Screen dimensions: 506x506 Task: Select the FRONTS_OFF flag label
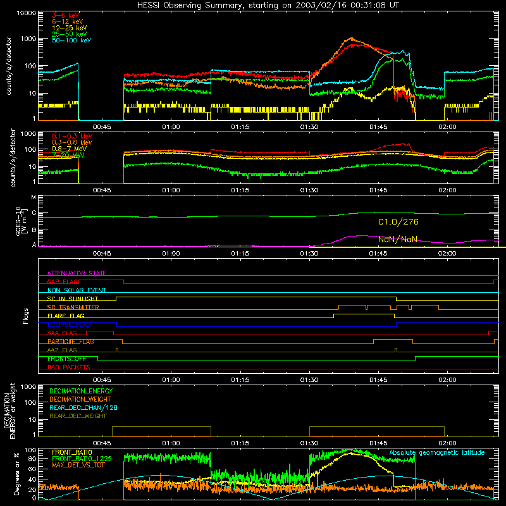66,359
